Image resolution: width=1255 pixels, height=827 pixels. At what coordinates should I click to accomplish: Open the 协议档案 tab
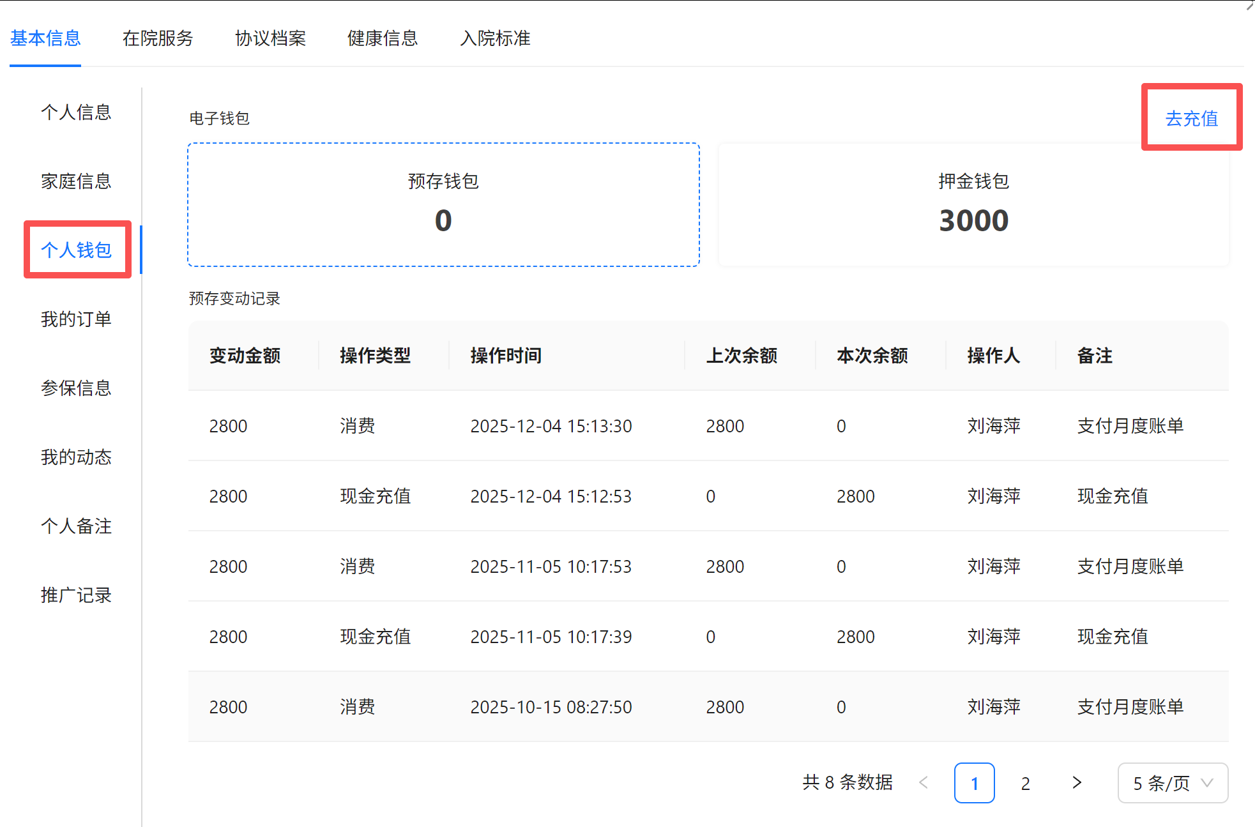(x=270, y=38)
